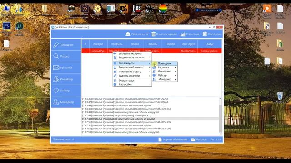Screen dimensions: 291x163
Task: Click the Очистить журнал trash icon in toolbar
Action: 154,34
